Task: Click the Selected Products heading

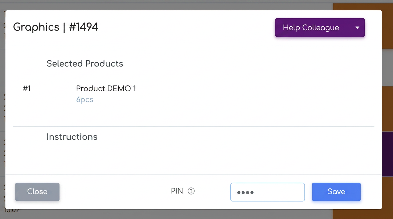Action: click(85, 64)
